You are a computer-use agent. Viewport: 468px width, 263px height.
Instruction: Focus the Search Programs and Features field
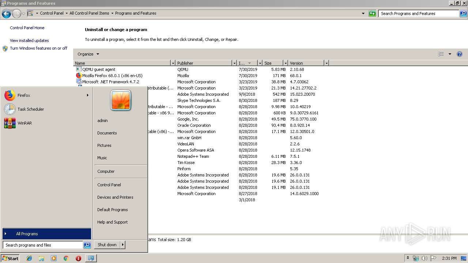coord(419,14)
